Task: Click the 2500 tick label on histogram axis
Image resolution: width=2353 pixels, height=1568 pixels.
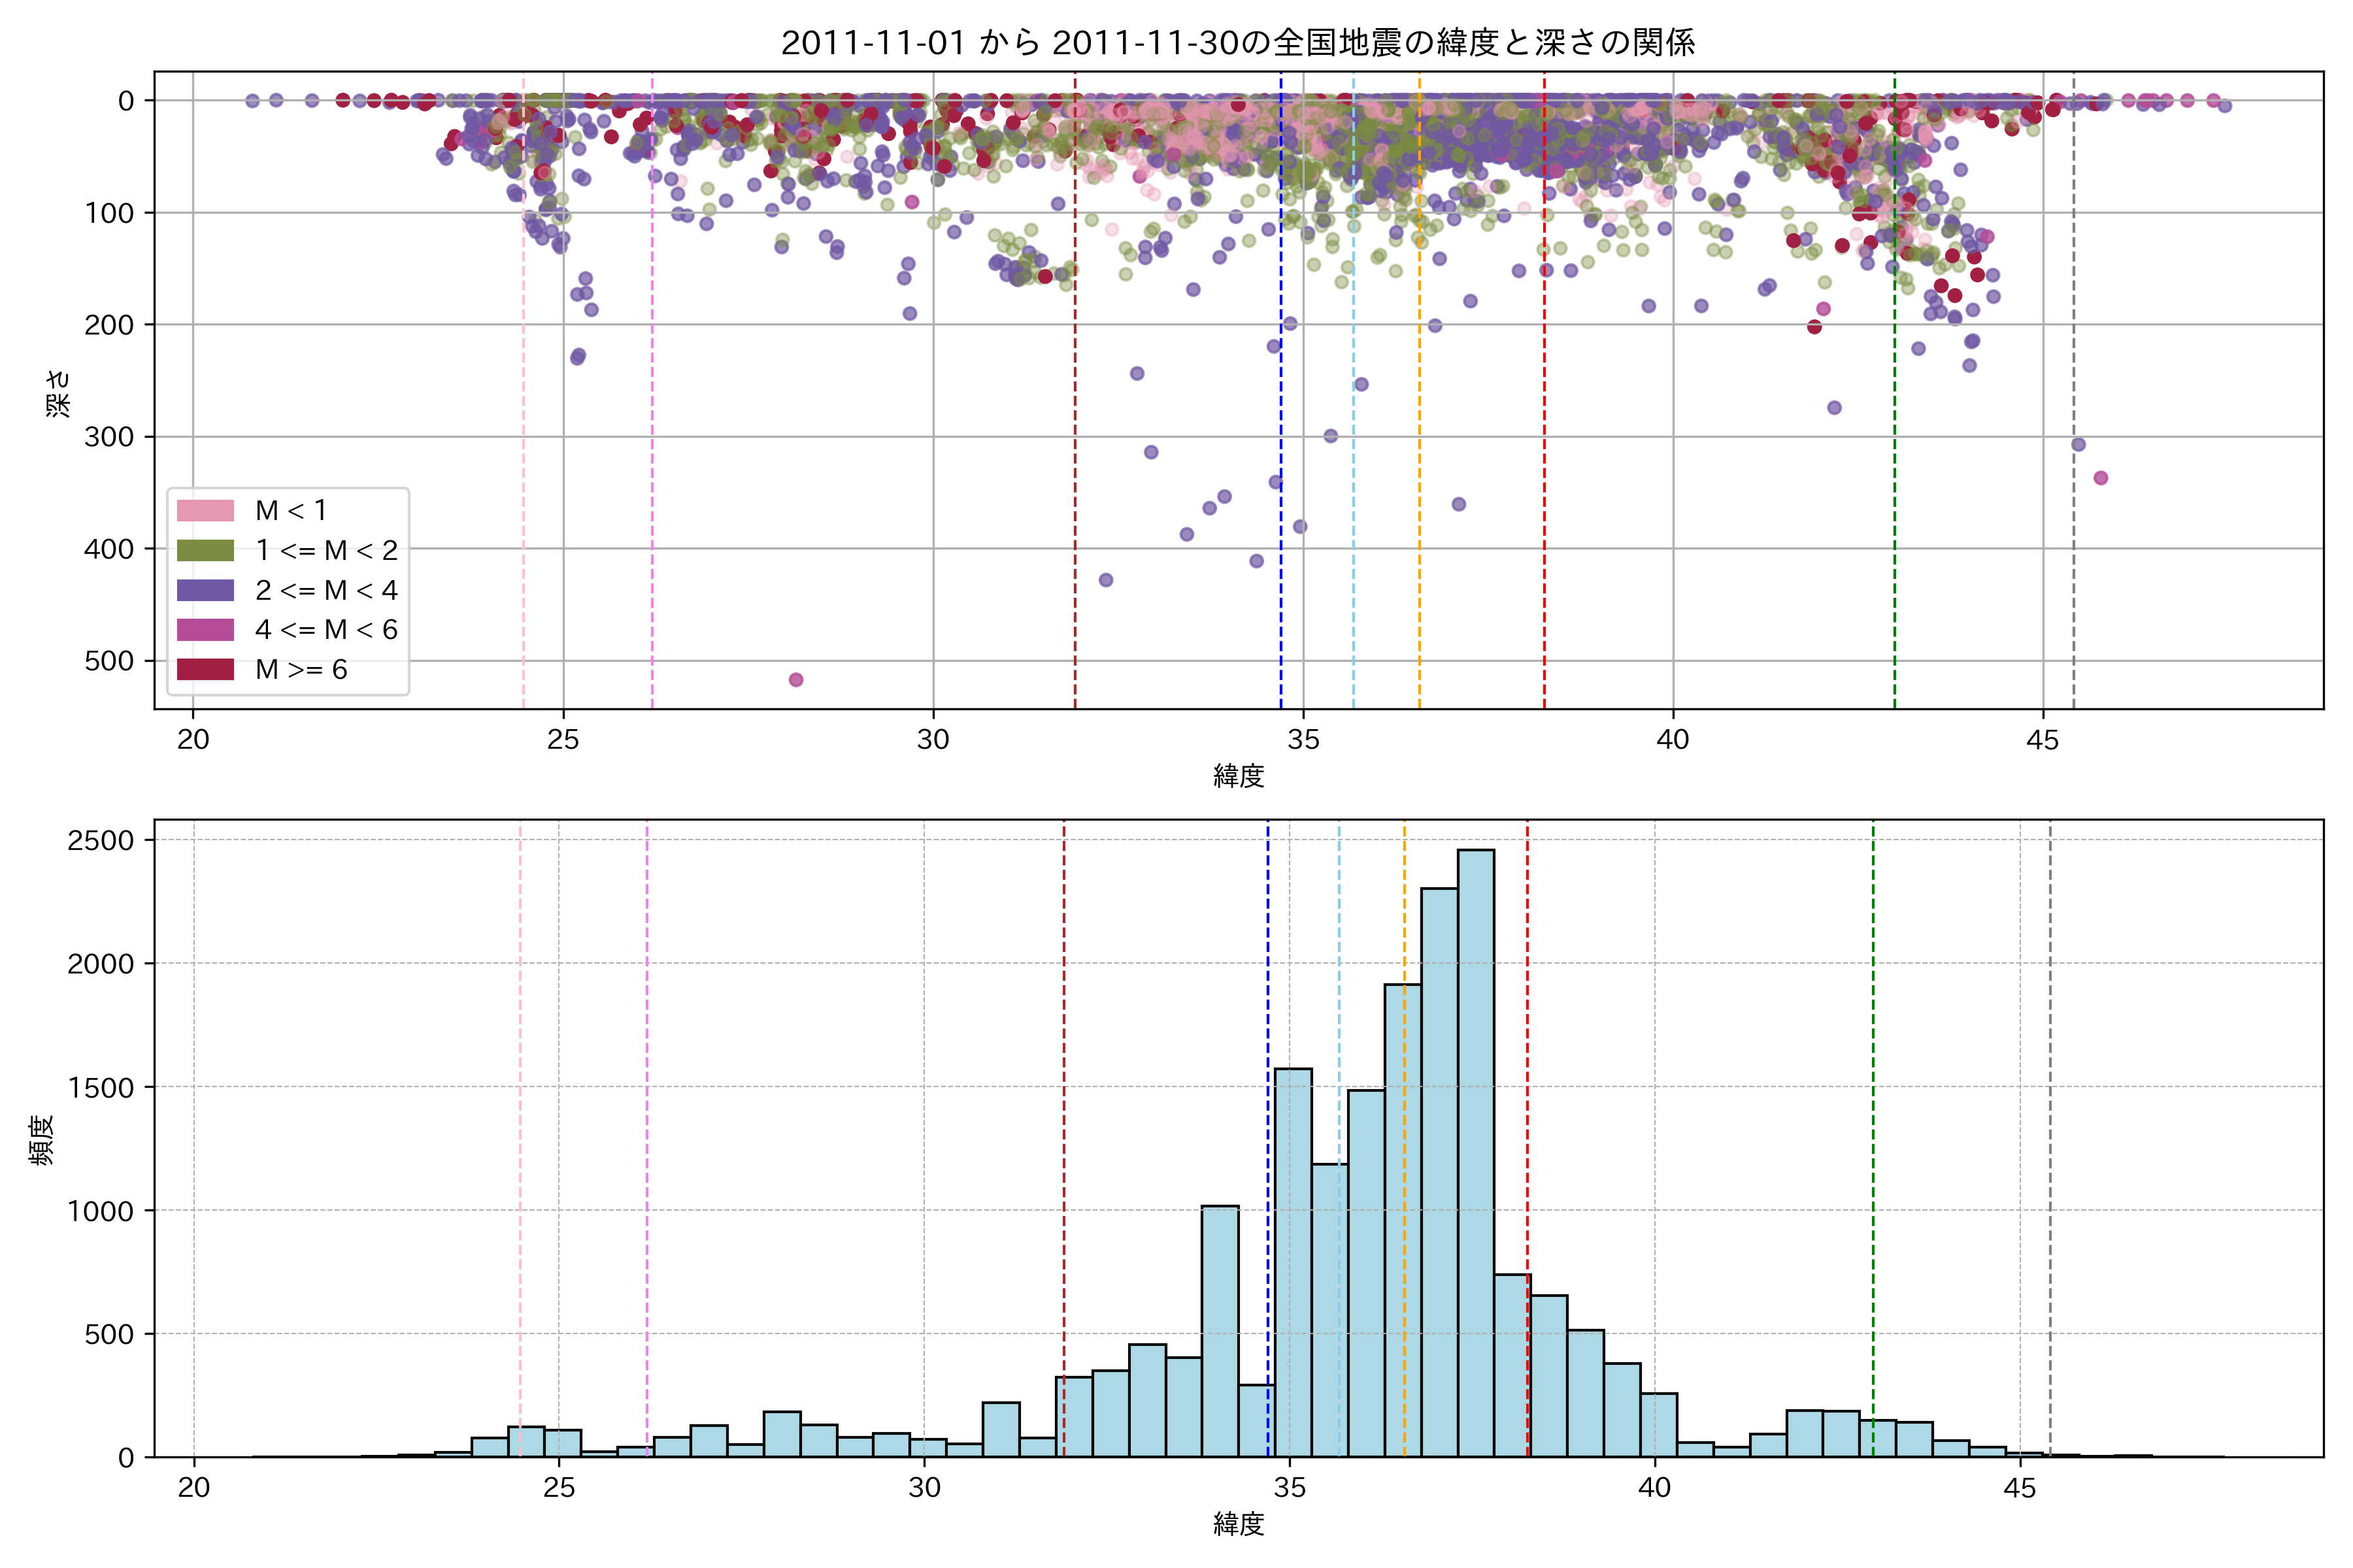Action: (100, 841)
